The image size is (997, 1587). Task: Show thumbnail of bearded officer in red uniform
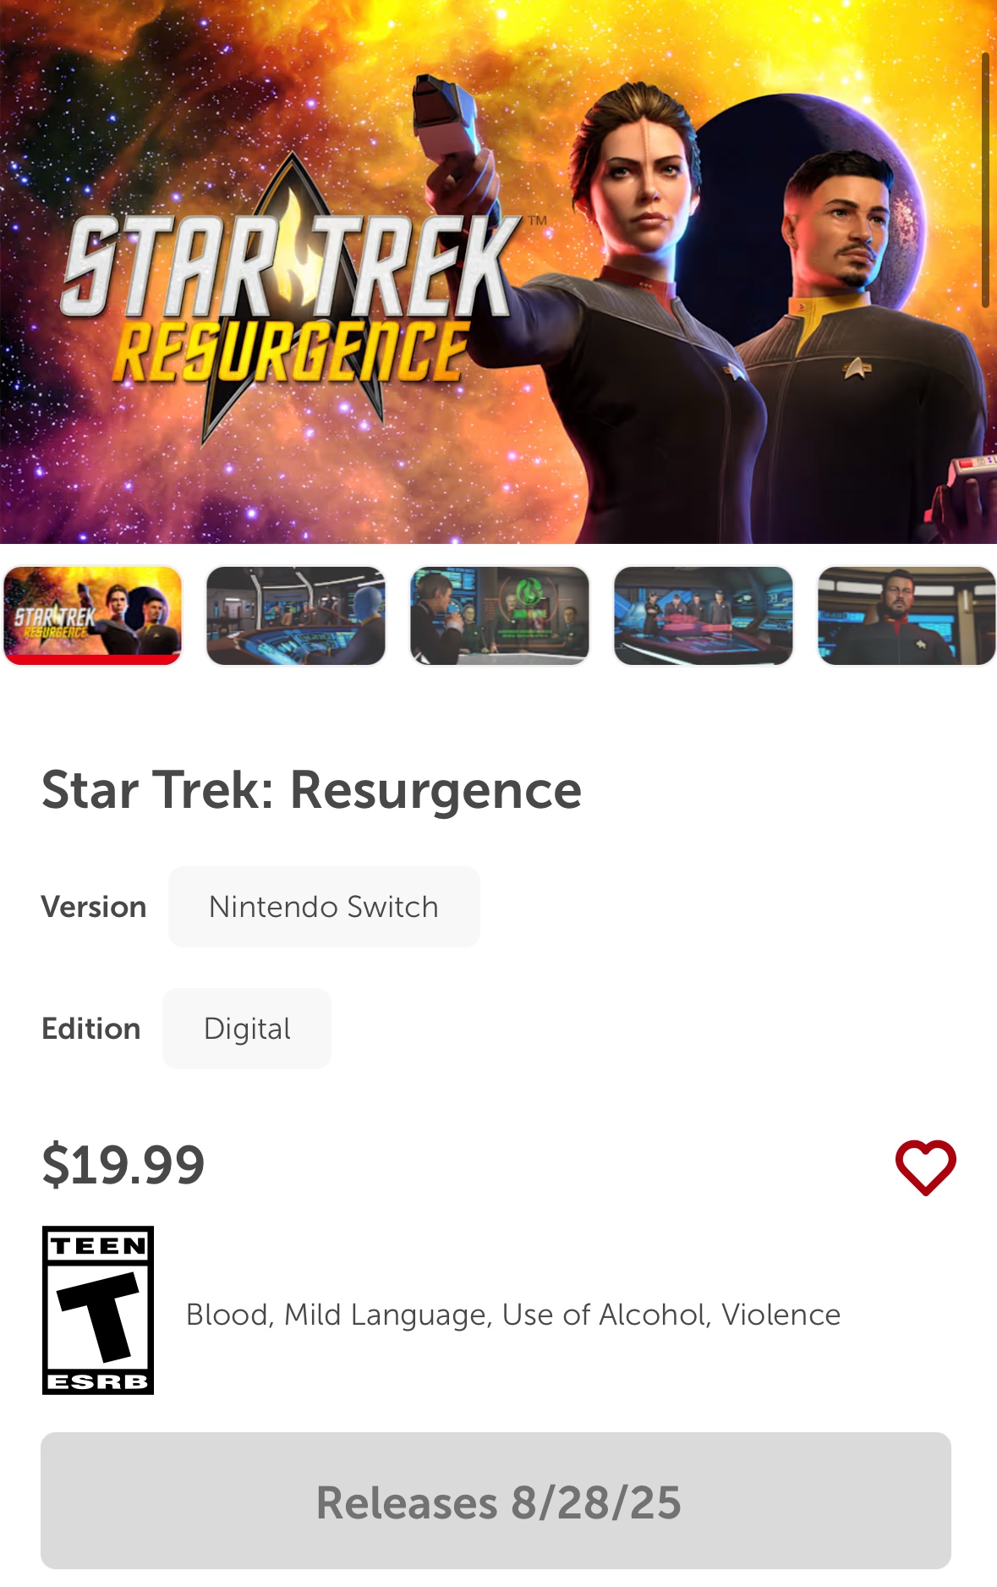(x=907, y=616)
